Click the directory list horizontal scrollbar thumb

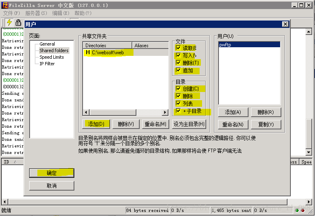pos(113,113)
